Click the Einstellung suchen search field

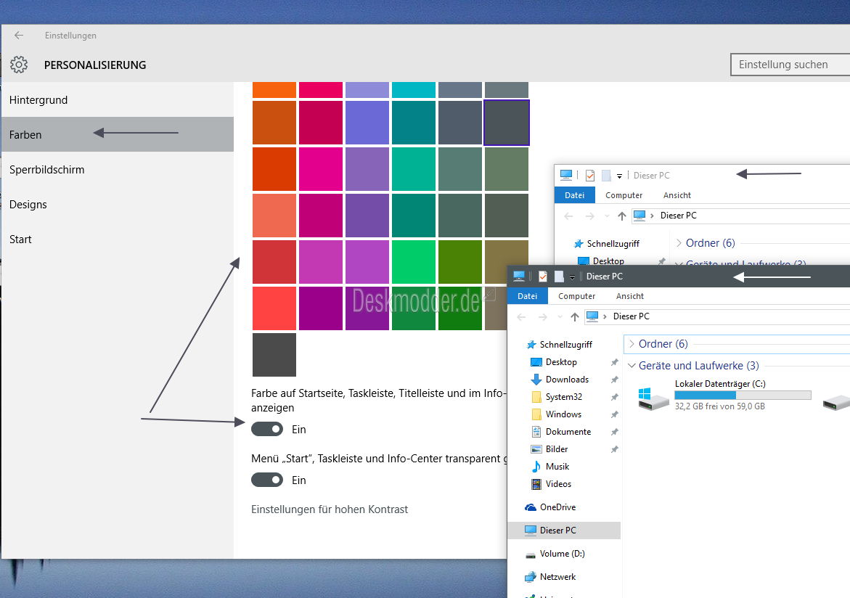point(790,65)
